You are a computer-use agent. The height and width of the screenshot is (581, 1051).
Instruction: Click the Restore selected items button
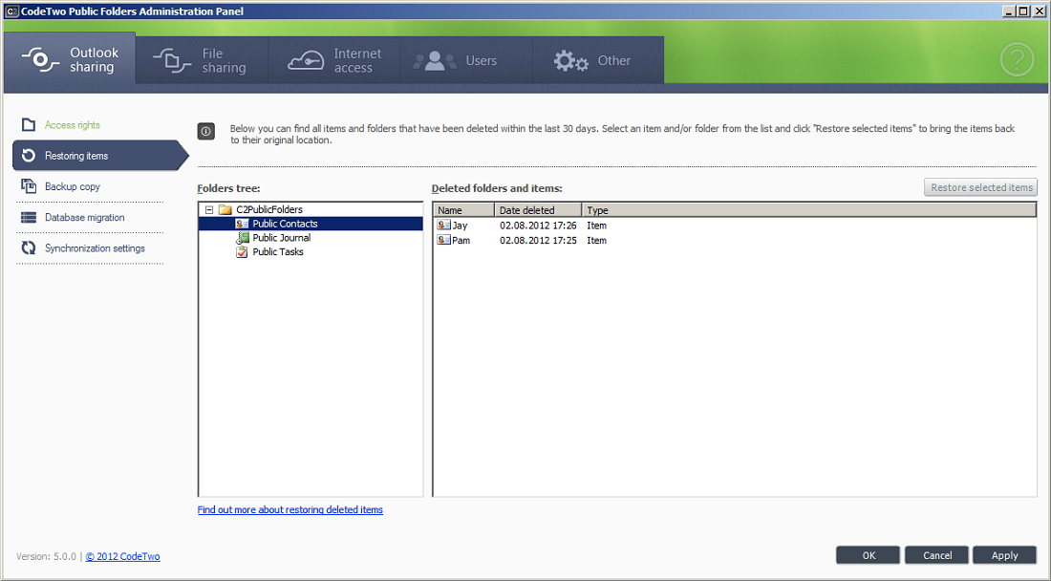click(x=980, y=187)
